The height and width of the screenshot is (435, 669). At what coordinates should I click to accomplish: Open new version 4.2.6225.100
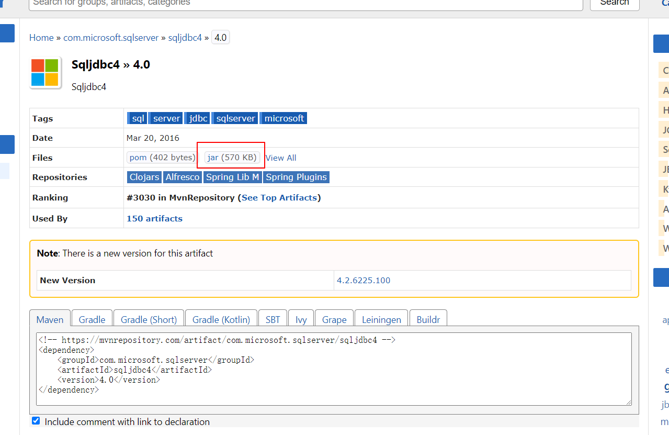[x=364, y=280]
